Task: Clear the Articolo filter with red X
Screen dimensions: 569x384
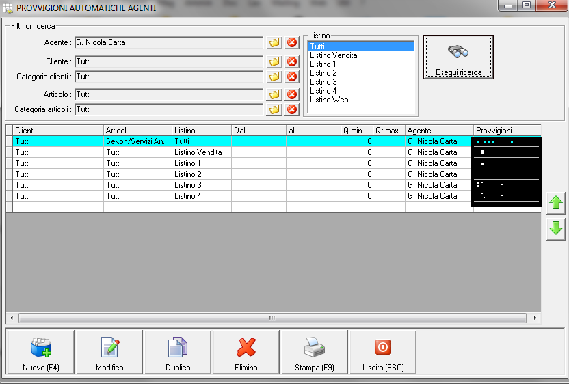Action: click(x=292, y=95)
